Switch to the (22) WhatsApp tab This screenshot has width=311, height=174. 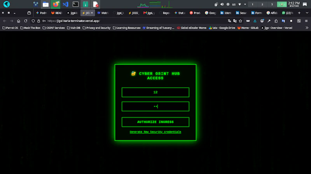pyautogui.click(x=288, y=13)
